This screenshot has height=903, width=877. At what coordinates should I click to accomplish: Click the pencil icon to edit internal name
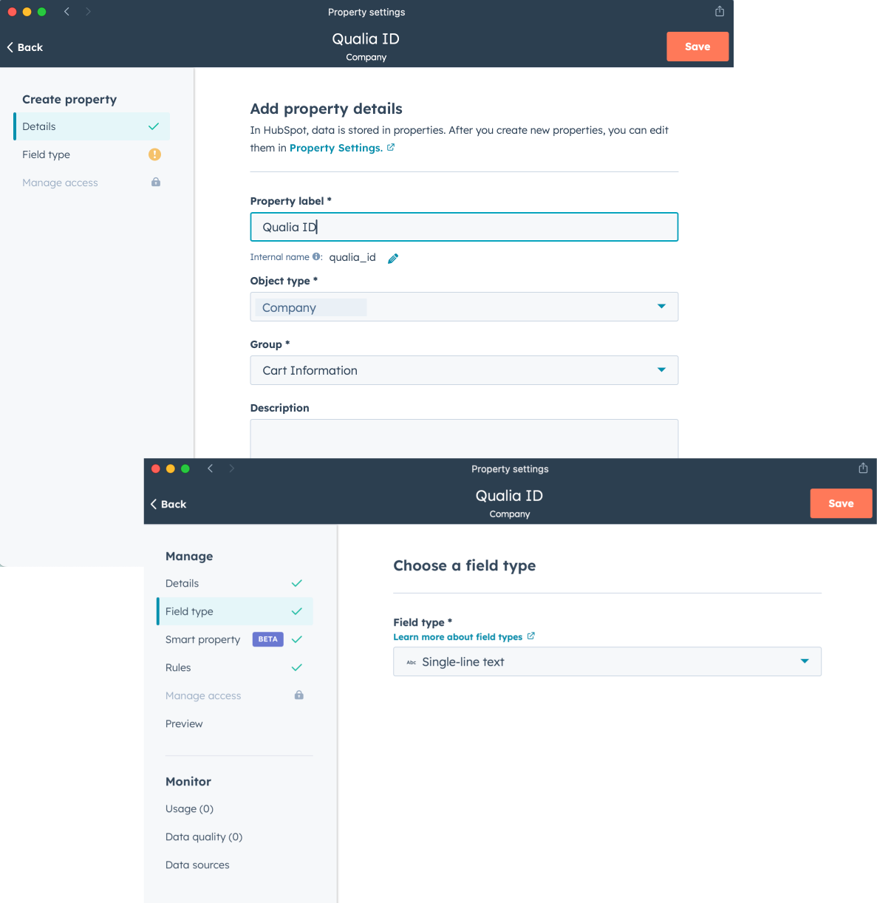click(x=393, y=258)
